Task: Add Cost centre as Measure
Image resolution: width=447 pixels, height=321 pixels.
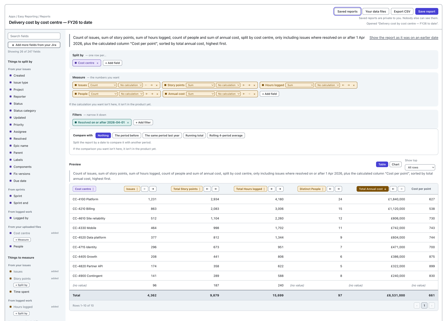Action: tap(22, 240)
